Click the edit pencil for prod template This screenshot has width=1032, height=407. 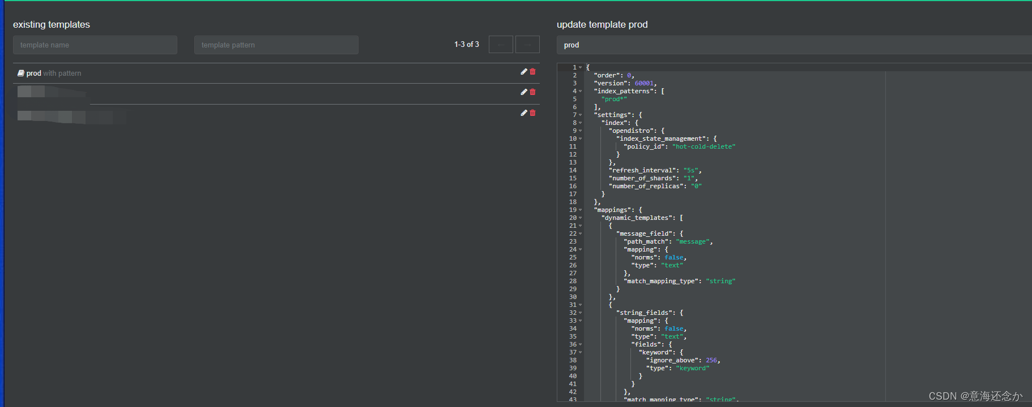click(x=524, y=72)
